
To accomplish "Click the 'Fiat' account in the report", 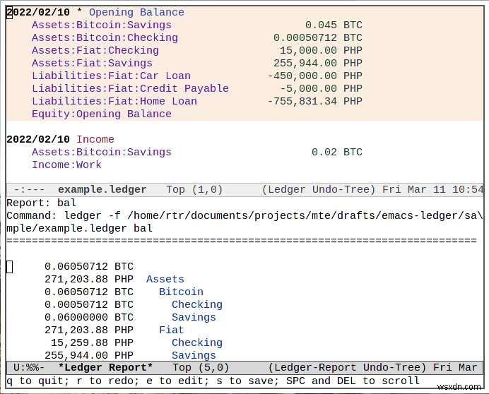I will coord(171,330).
